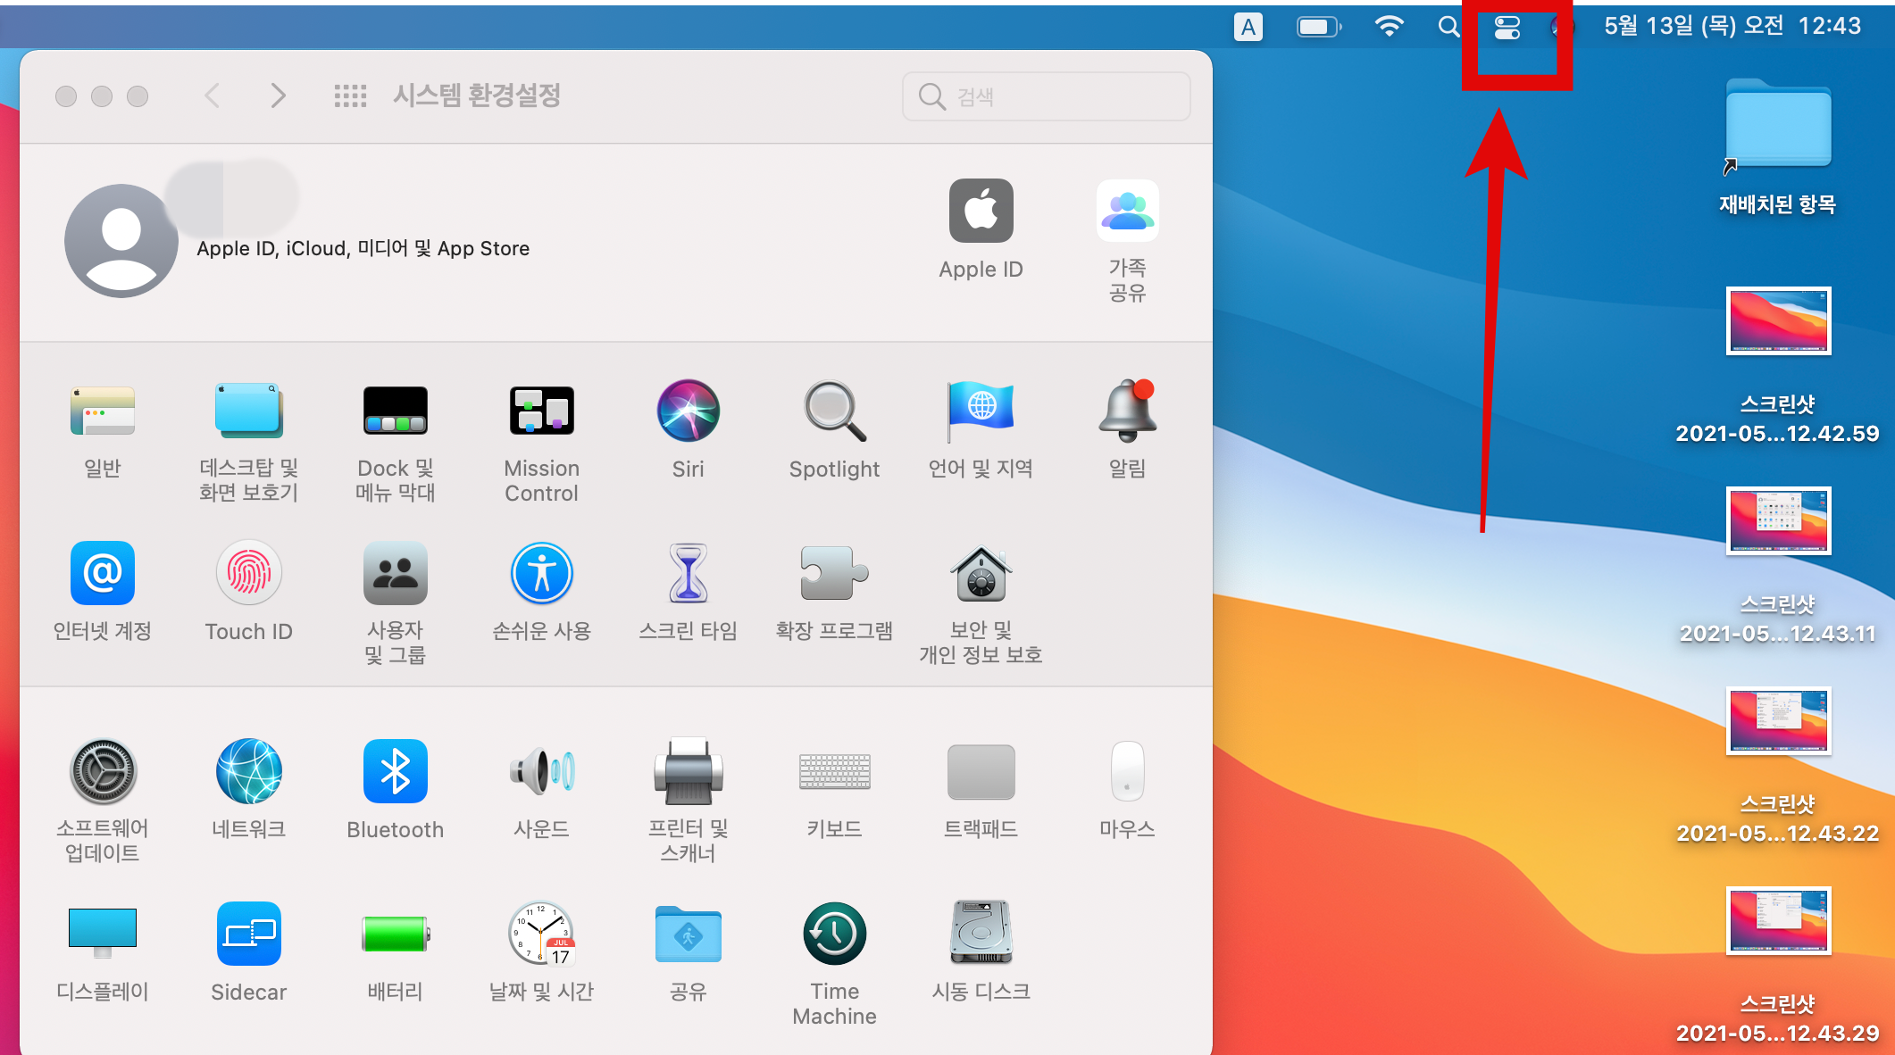Open Spotlight preferences
1895x1055 pixels.
[x=834, y=412]
